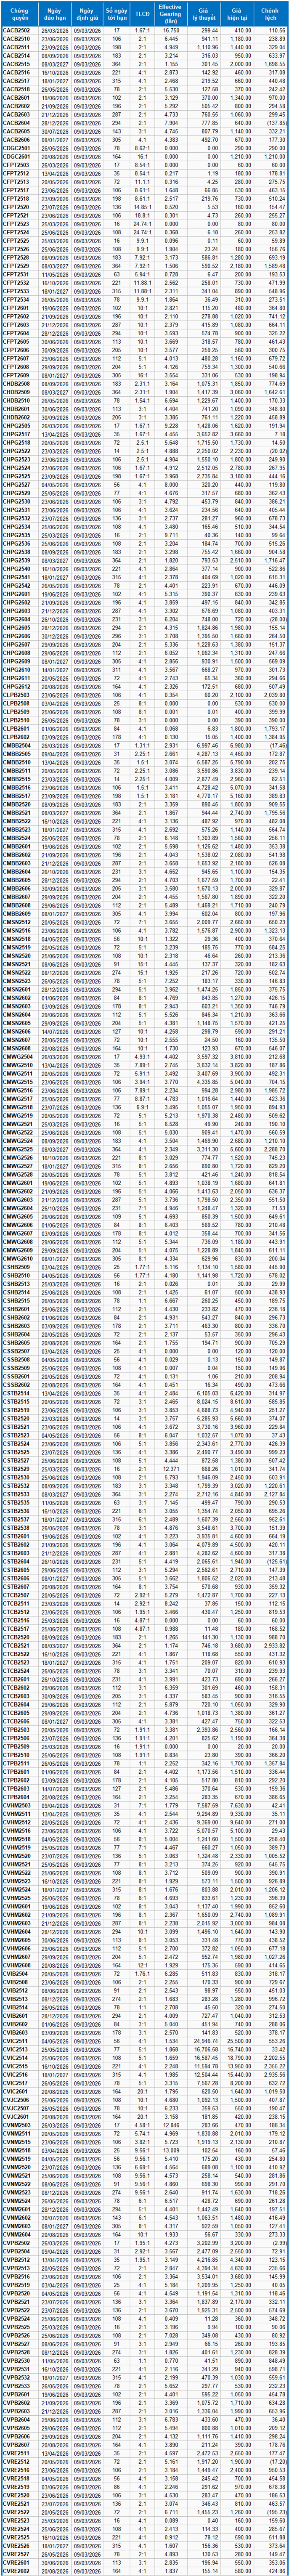Viewport: 289px width, 2576px height.
Task: Click the CSHB2509 warrant code
Action: click(17, 1265)
